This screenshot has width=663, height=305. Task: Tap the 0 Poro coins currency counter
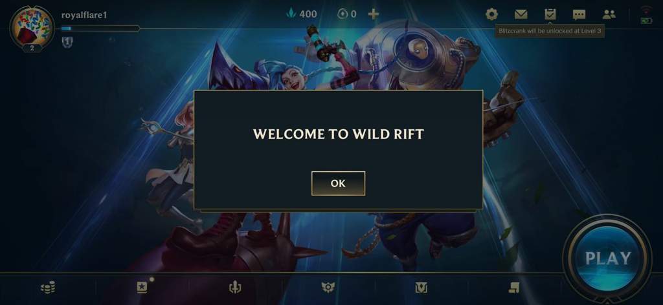click(347, 14)
